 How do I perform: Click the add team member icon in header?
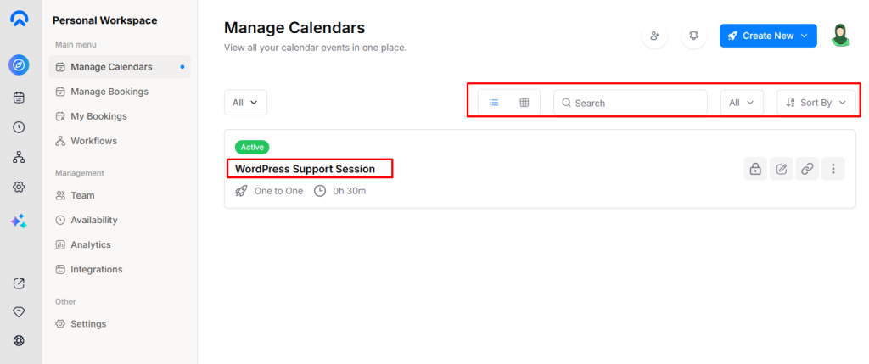coord(654,36)
